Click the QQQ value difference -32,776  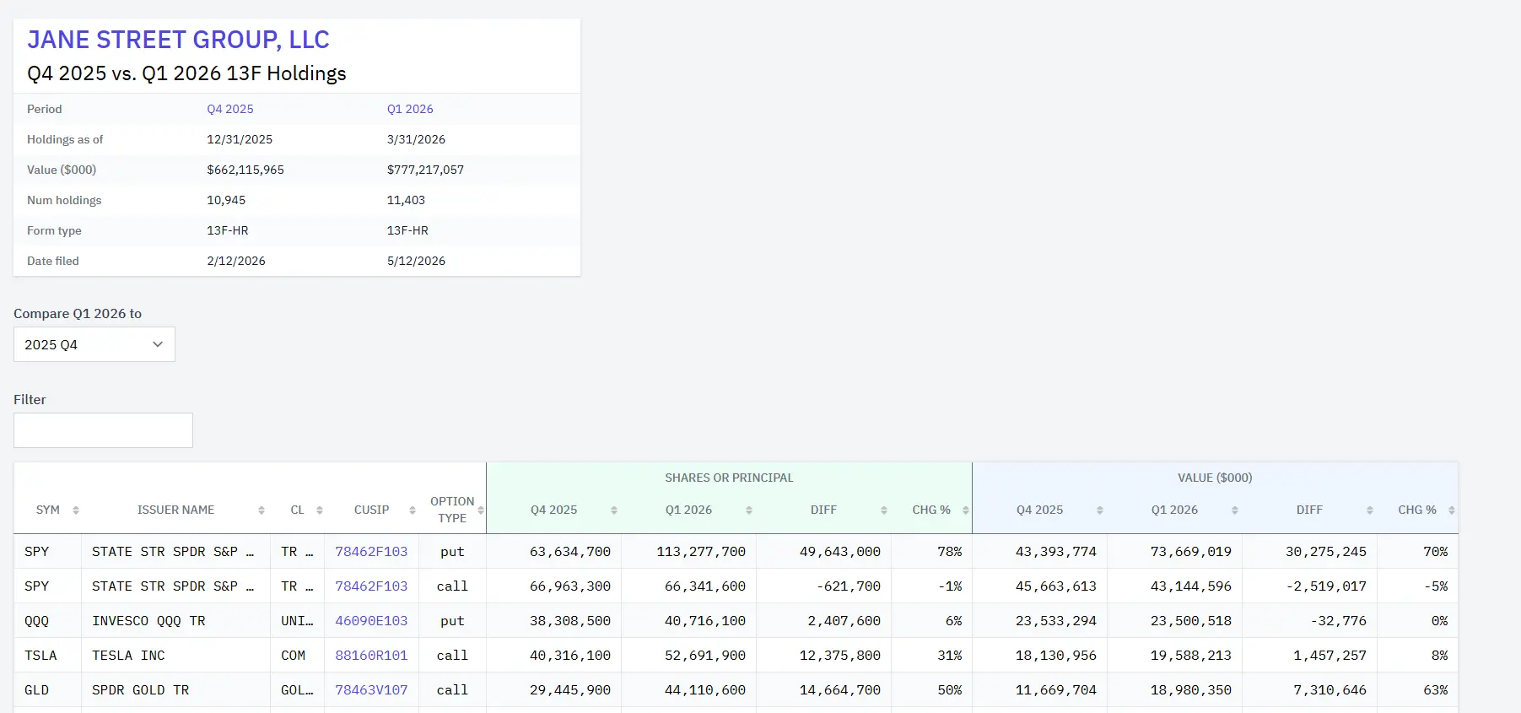tap(1339, 621)
